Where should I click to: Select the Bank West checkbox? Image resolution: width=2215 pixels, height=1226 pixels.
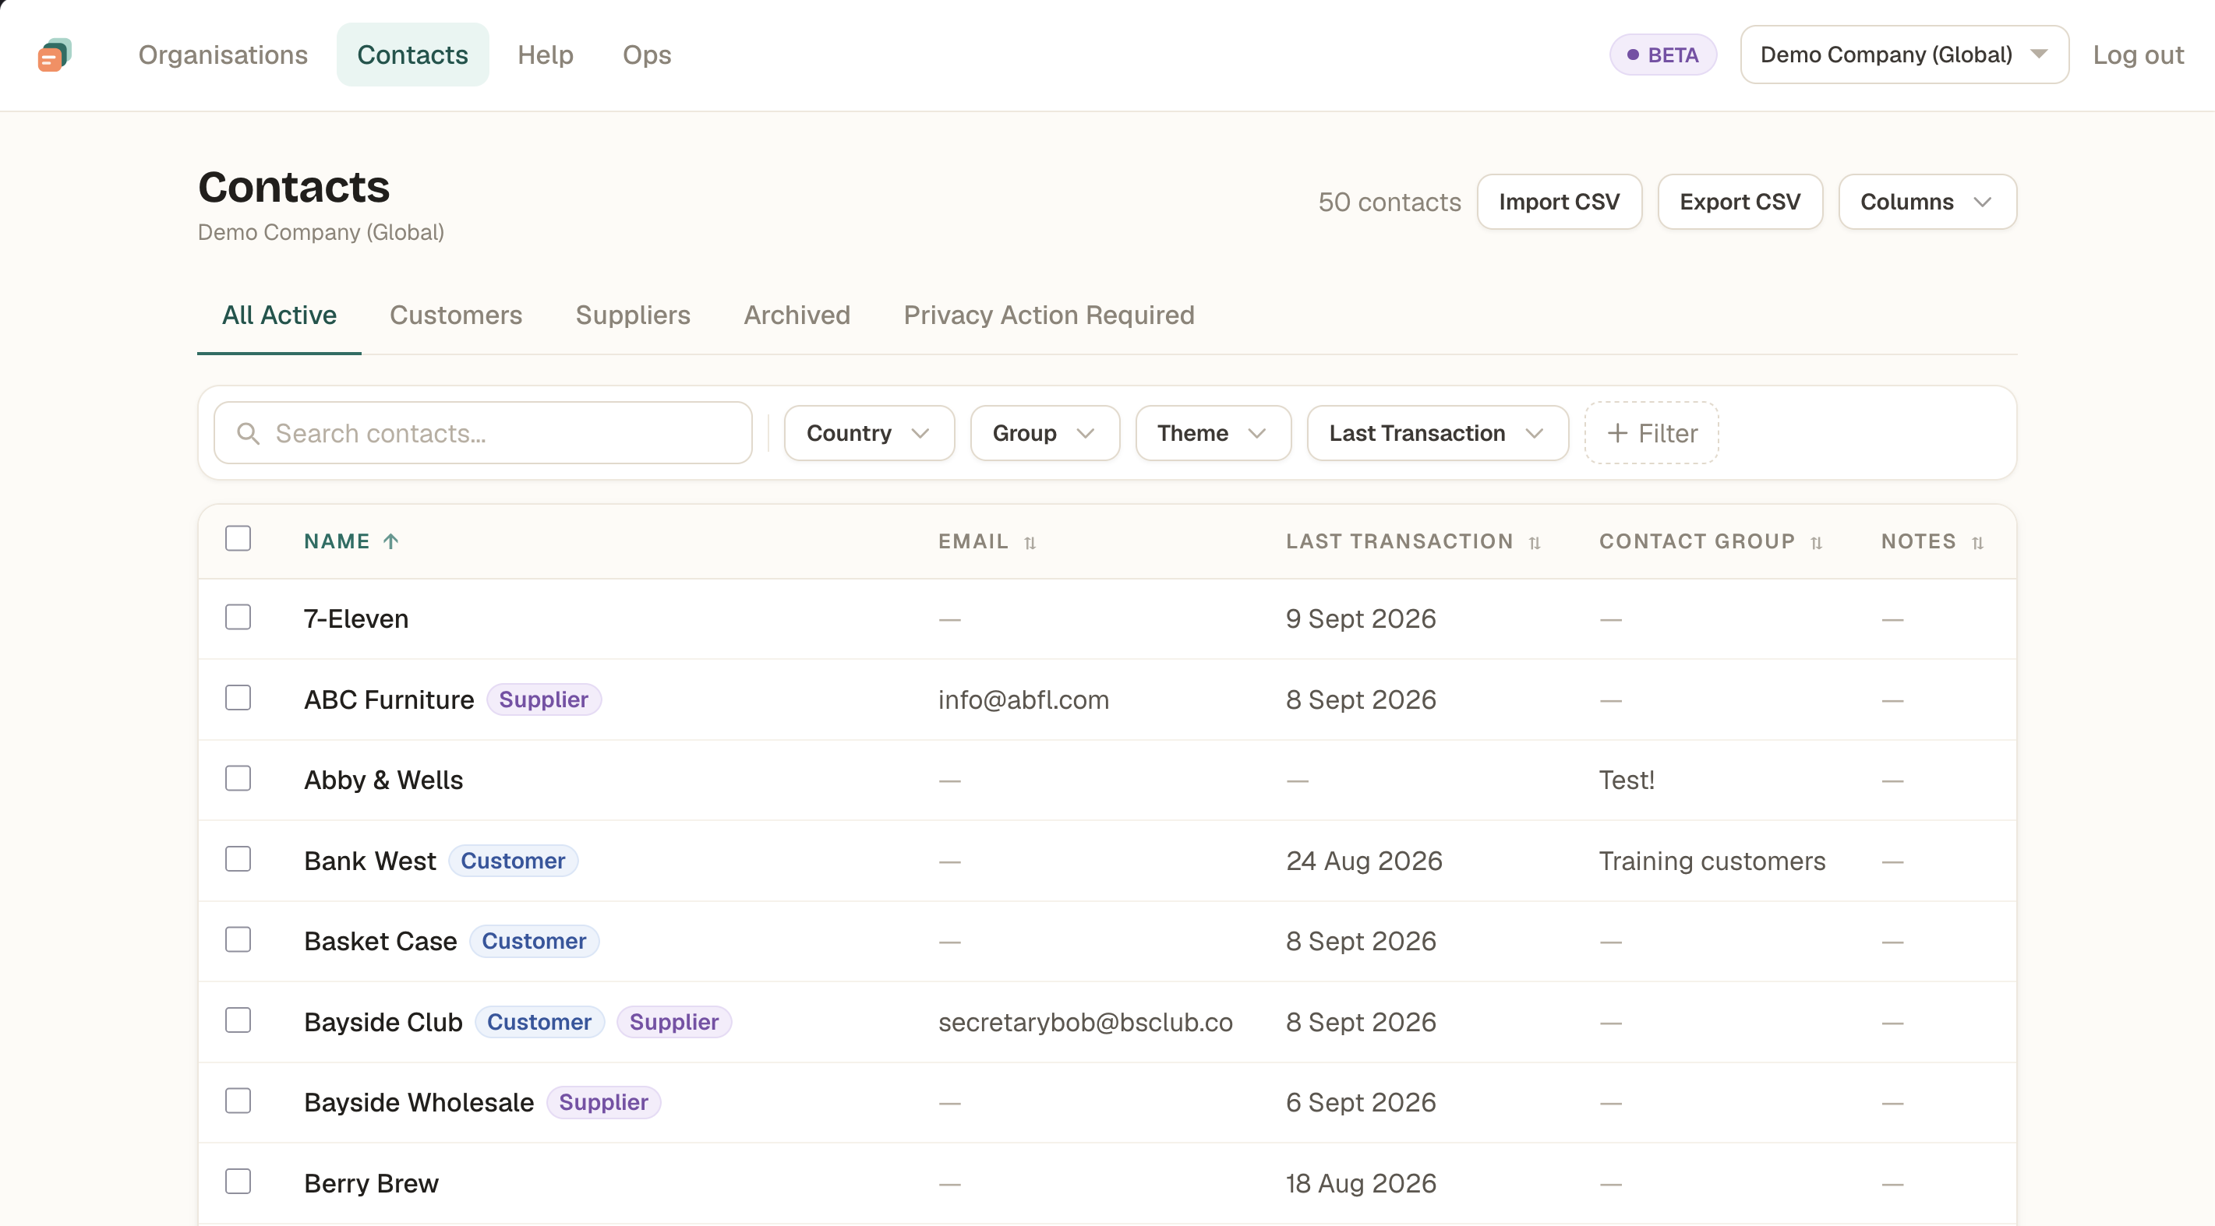[238, 859]
